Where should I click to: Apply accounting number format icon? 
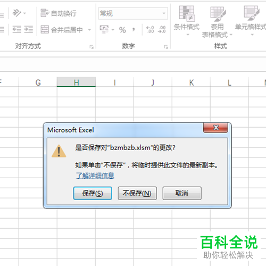104,29
